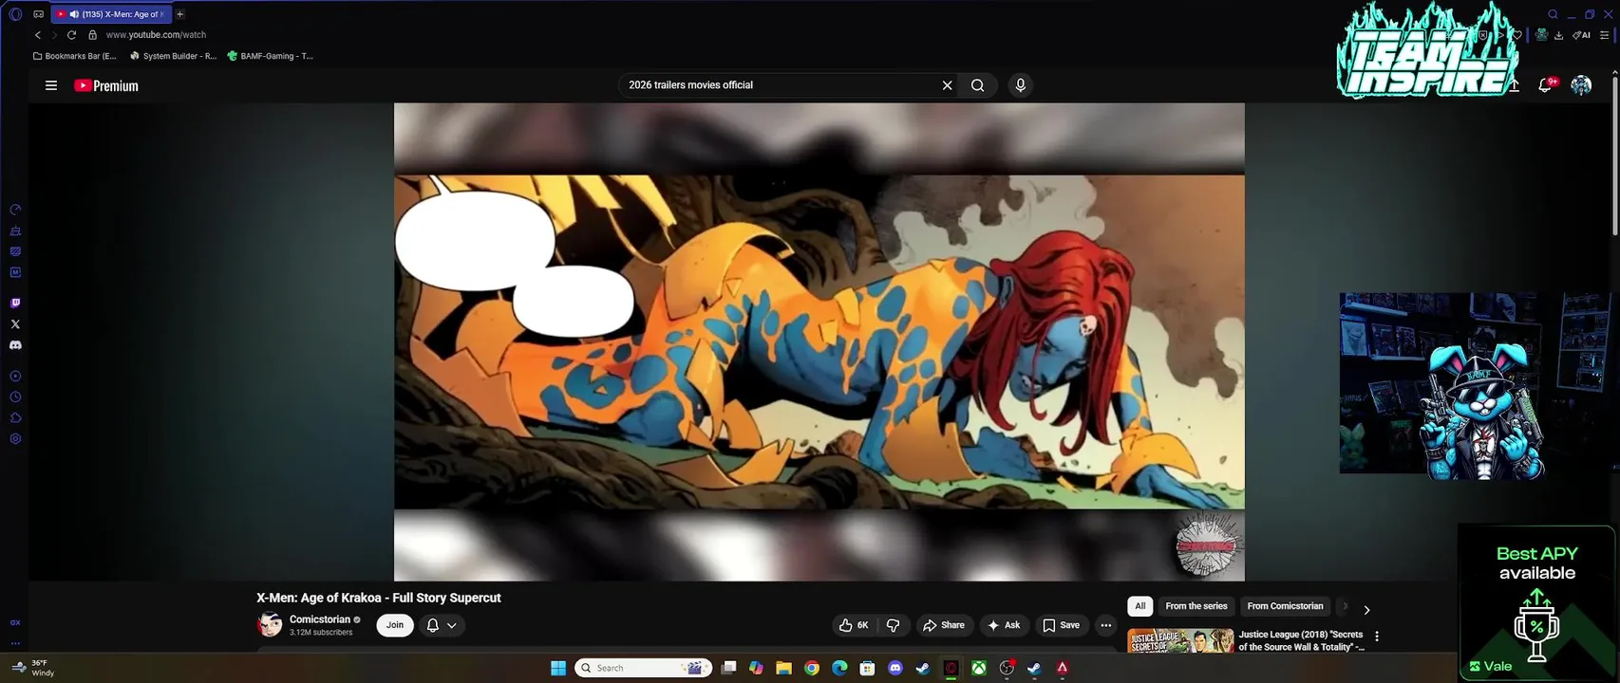
Task: Click the Best APY available advertisement
Action: (x=1536, y=601)
